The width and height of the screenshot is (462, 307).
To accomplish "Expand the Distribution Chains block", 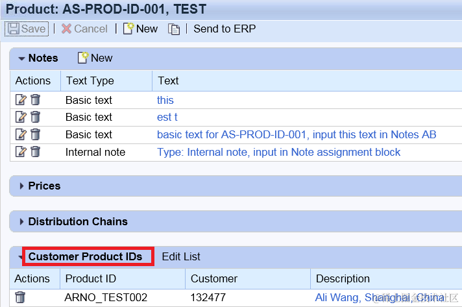I will click(x=21, y=221).
